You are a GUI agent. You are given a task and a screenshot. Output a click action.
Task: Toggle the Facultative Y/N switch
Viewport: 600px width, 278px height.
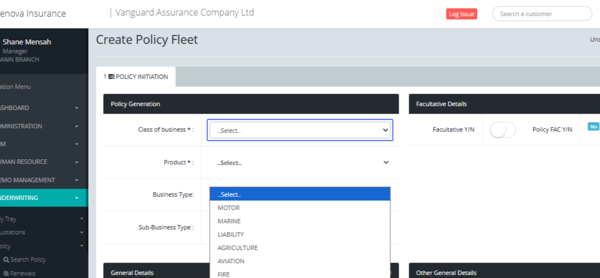coord(502,130)
